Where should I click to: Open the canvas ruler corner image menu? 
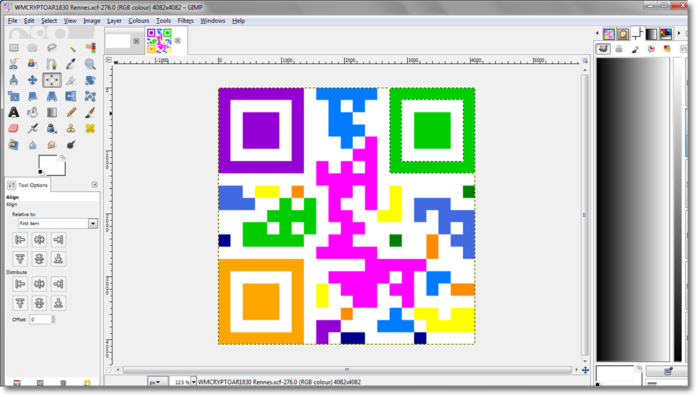tap(109, 59)
